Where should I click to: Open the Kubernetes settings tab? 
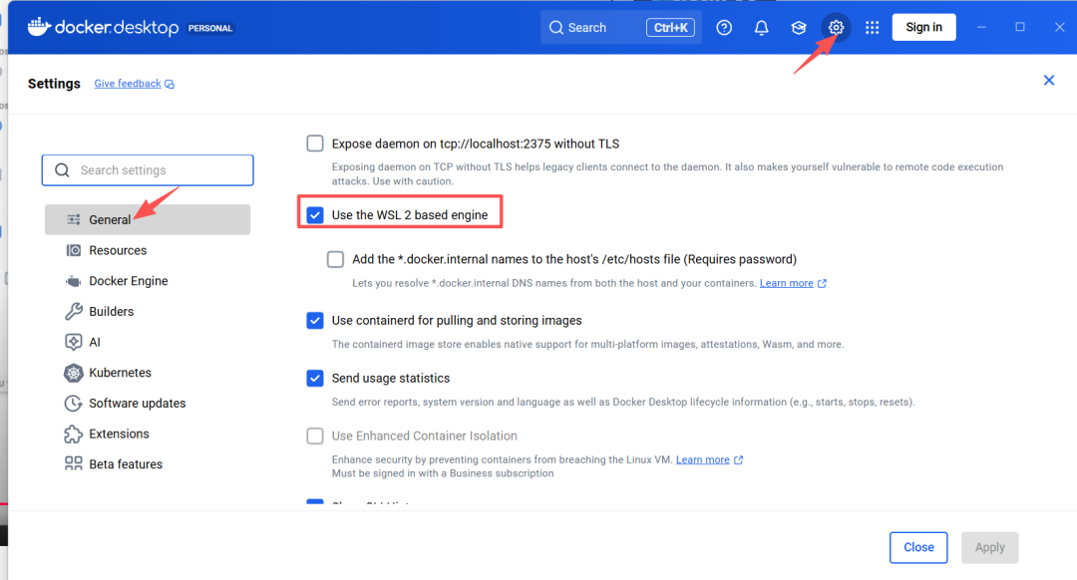click(x=148, y=373)
